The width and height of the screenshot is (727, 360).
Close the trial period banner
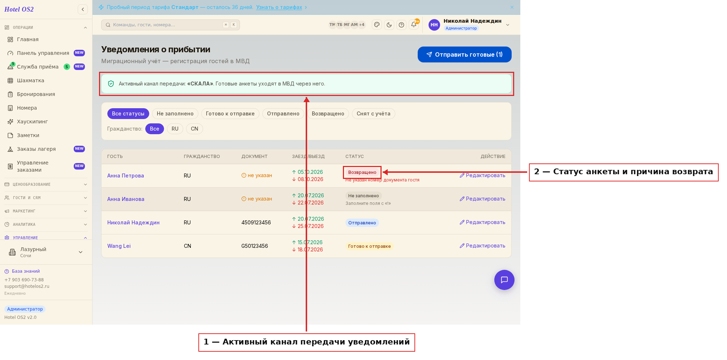(x=512, y=7)
